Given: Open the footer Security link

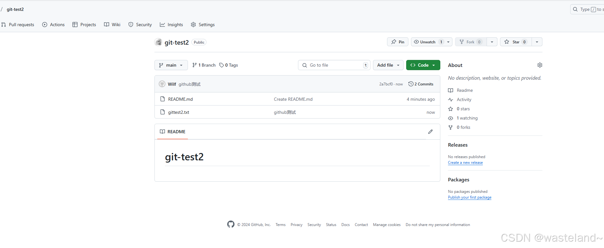Looking at the screenshot, I should (x=314, y=225).
